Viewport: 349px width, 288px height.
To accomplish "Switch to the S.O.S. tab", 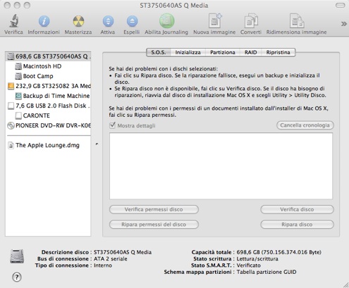I will pyautogui.click(x=159, y=52).
